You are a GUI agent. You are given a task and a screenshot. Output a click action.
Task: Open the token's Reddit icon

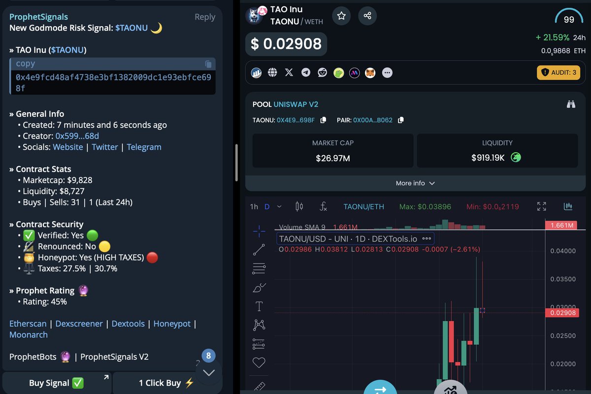(x=322, y=72)
